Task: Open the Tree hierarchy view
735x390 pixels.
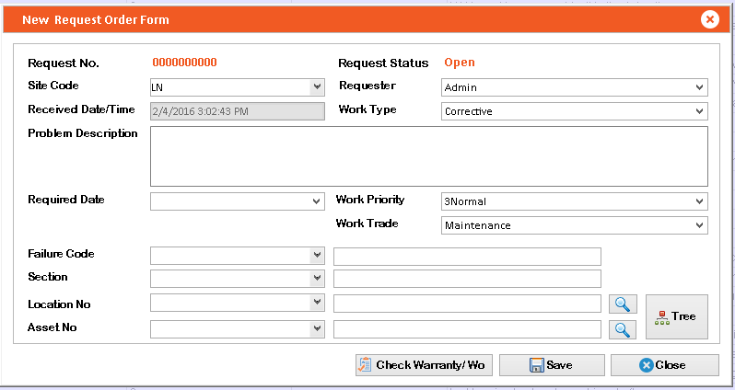Action: click(677, 316)
